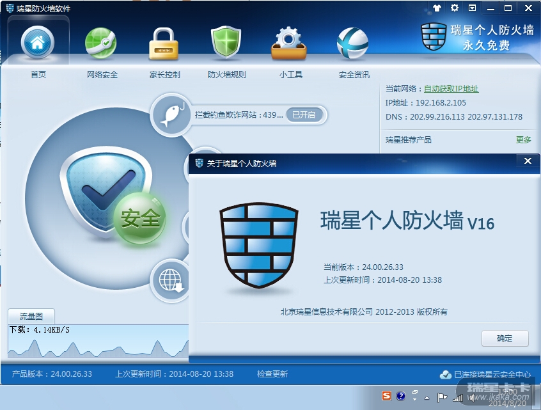Open the 小工具 gear toolbox icon
541x410 pixels.
coord(289,43)
